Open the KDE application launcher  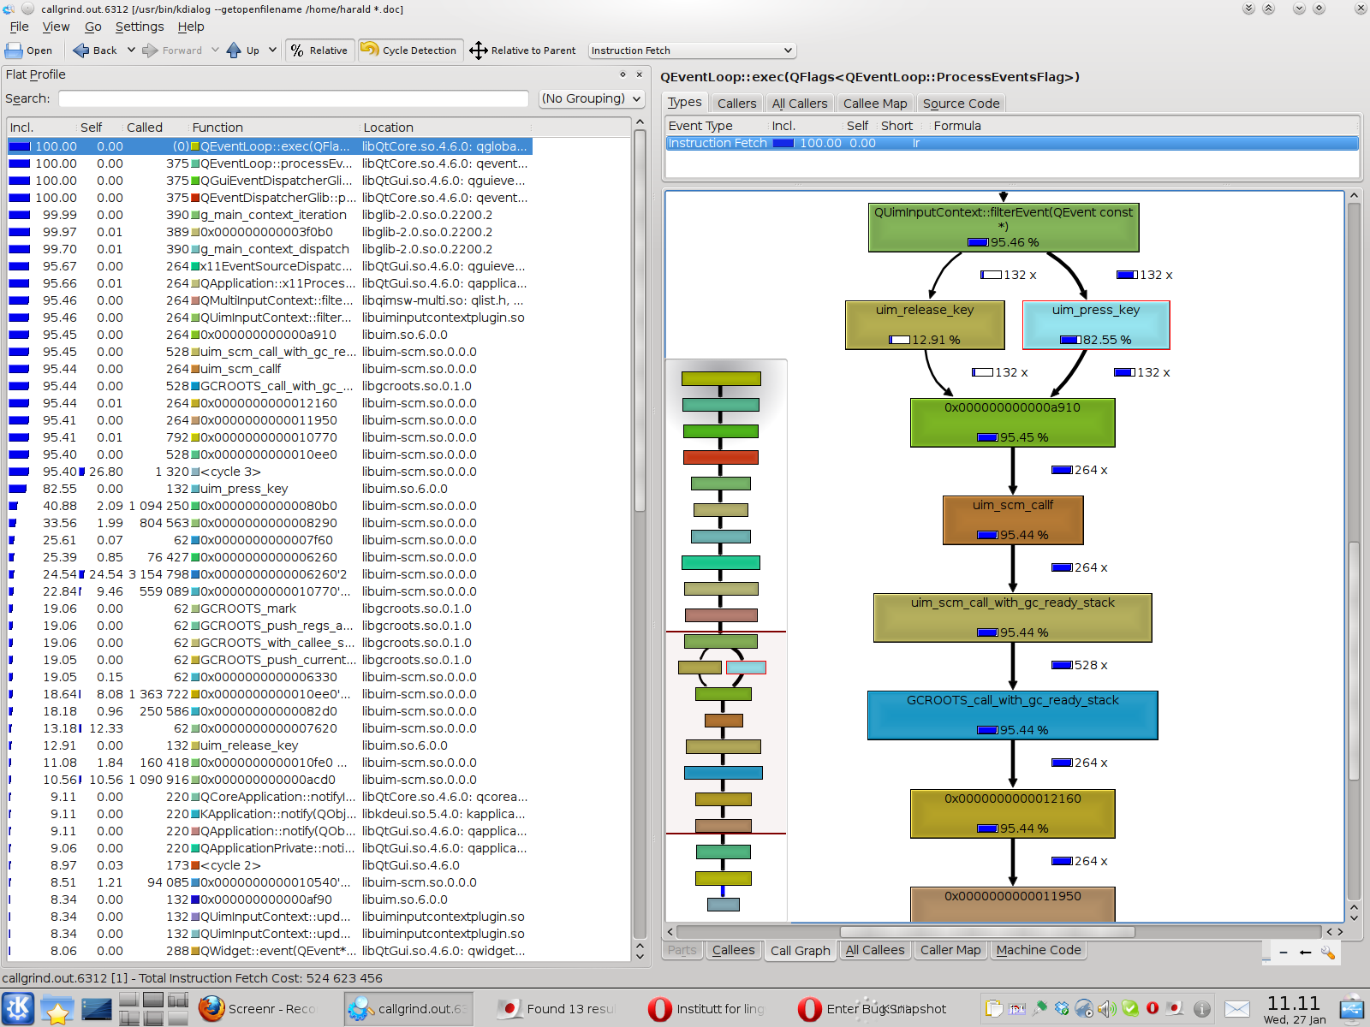tap(18, 1008)
